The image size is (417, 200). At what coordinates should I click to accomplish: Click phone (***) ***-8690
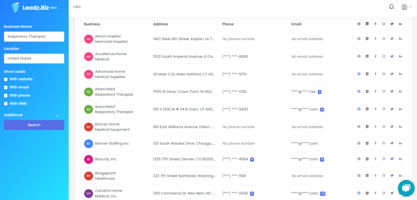click(235, 57)
